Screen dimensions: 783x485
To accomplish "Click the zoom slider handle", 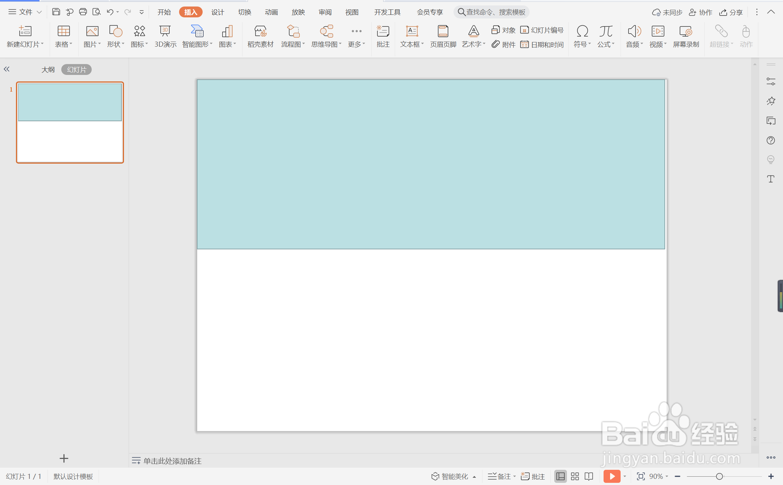I will pyautogui.click(x=720, y=476).
